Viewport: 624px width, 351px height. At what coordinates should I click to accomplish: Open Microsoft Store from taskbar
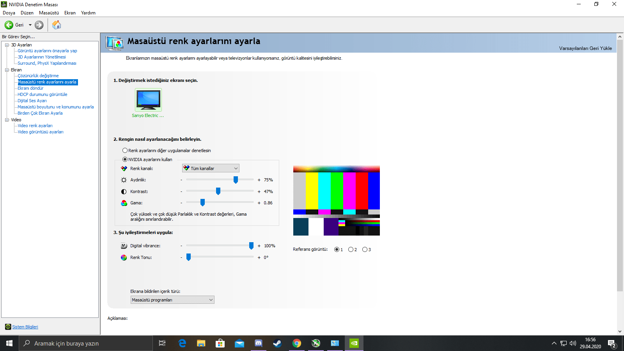pos(220,343)
